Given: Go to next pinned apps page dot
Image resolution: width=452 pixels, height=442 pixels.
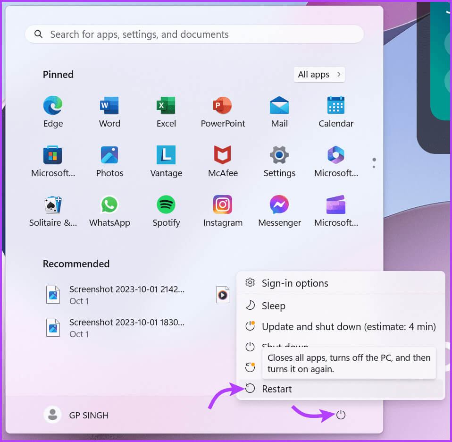Looking at the screenshot, I should 374,167.
